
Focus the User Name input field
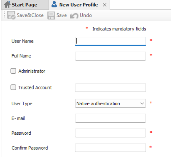(x=110, y=41)
